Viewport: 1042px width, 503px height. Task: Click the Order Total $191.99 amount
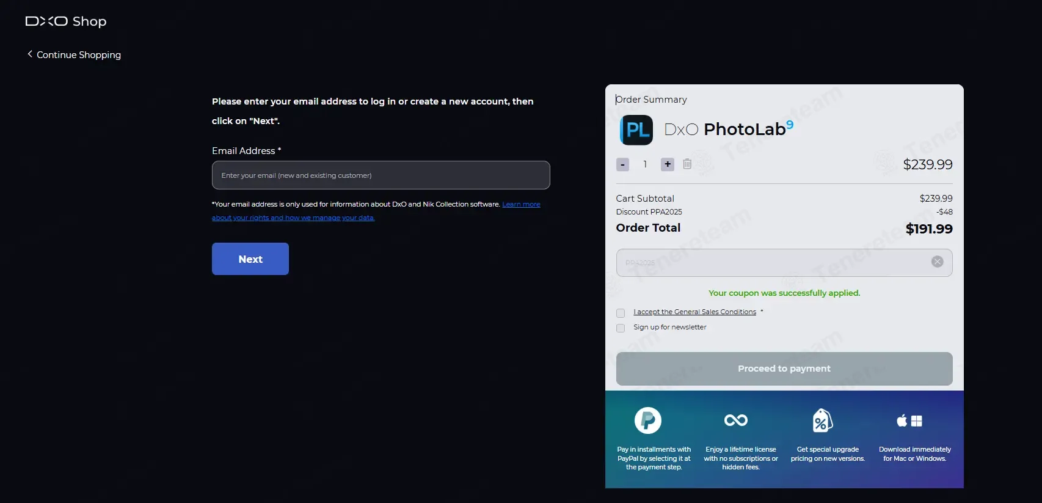pyautogui.click(x=929, y=229)
